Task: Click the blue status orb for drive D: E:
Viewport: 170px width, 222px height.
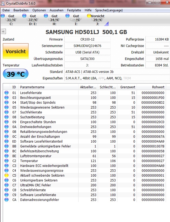Action: pyautogui.click(x=24, y=16)
